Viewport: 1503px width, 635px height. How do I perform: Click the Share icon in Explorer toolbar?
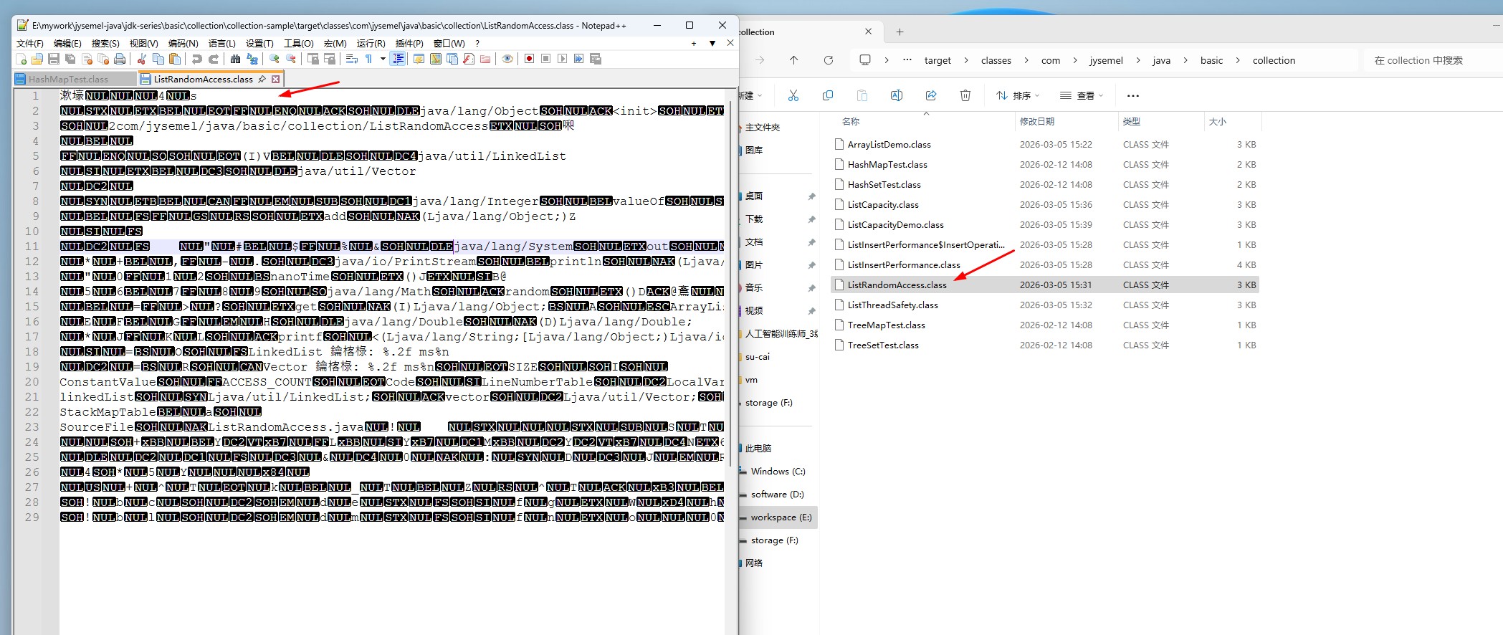(930, 95)
